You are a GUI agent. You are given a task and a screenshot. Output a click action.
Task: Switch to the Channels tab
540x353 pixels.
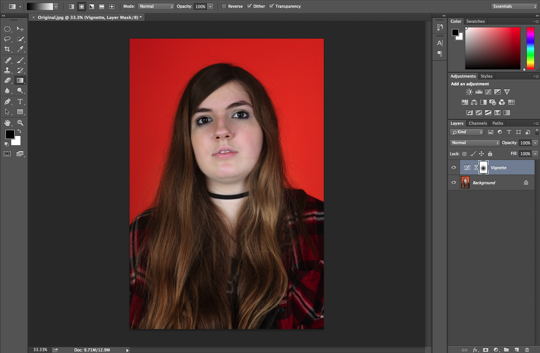coord(478,124)
